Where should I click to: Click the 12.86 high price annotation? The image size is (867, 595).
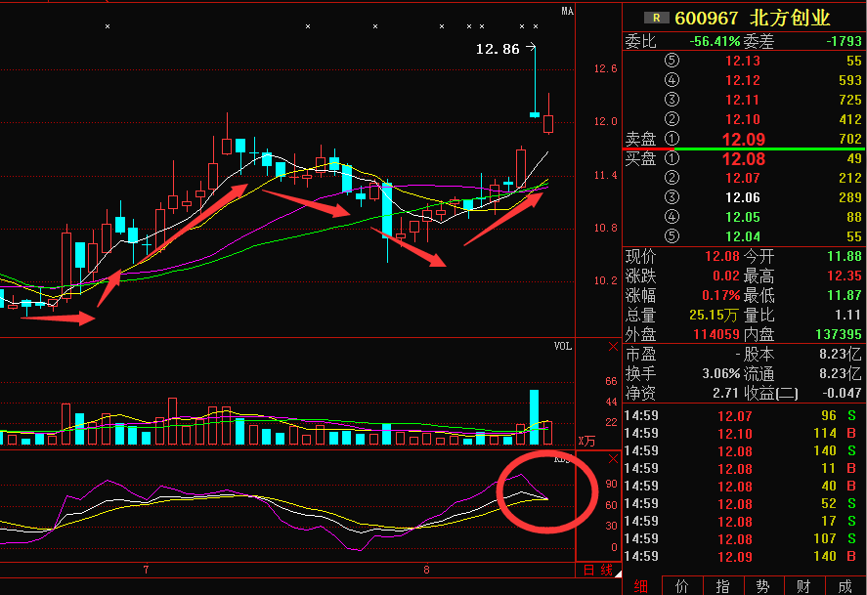point(498,48)
